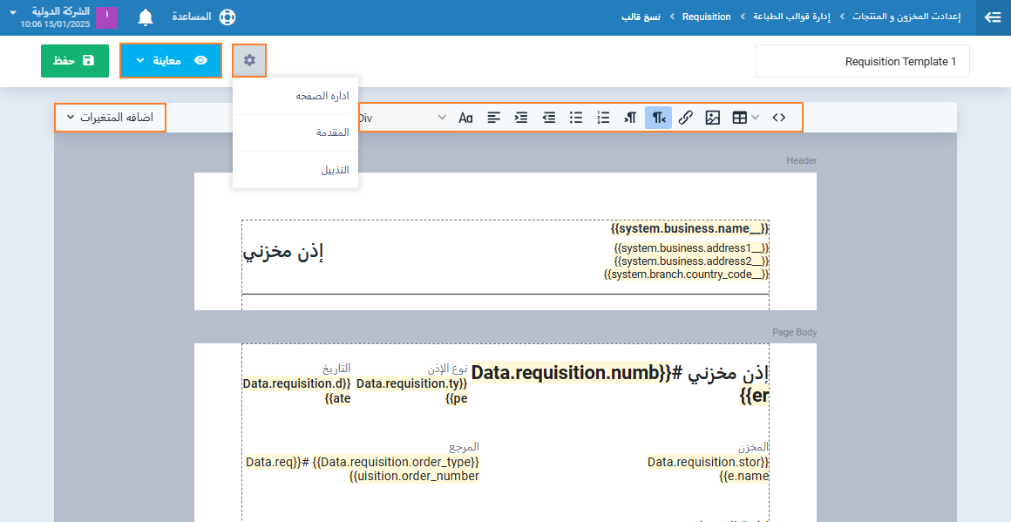The height and width of the screenshot is (522, 1011).
Task: Open the Div paragraph format dropdown
Action: [x=402, y=118]
